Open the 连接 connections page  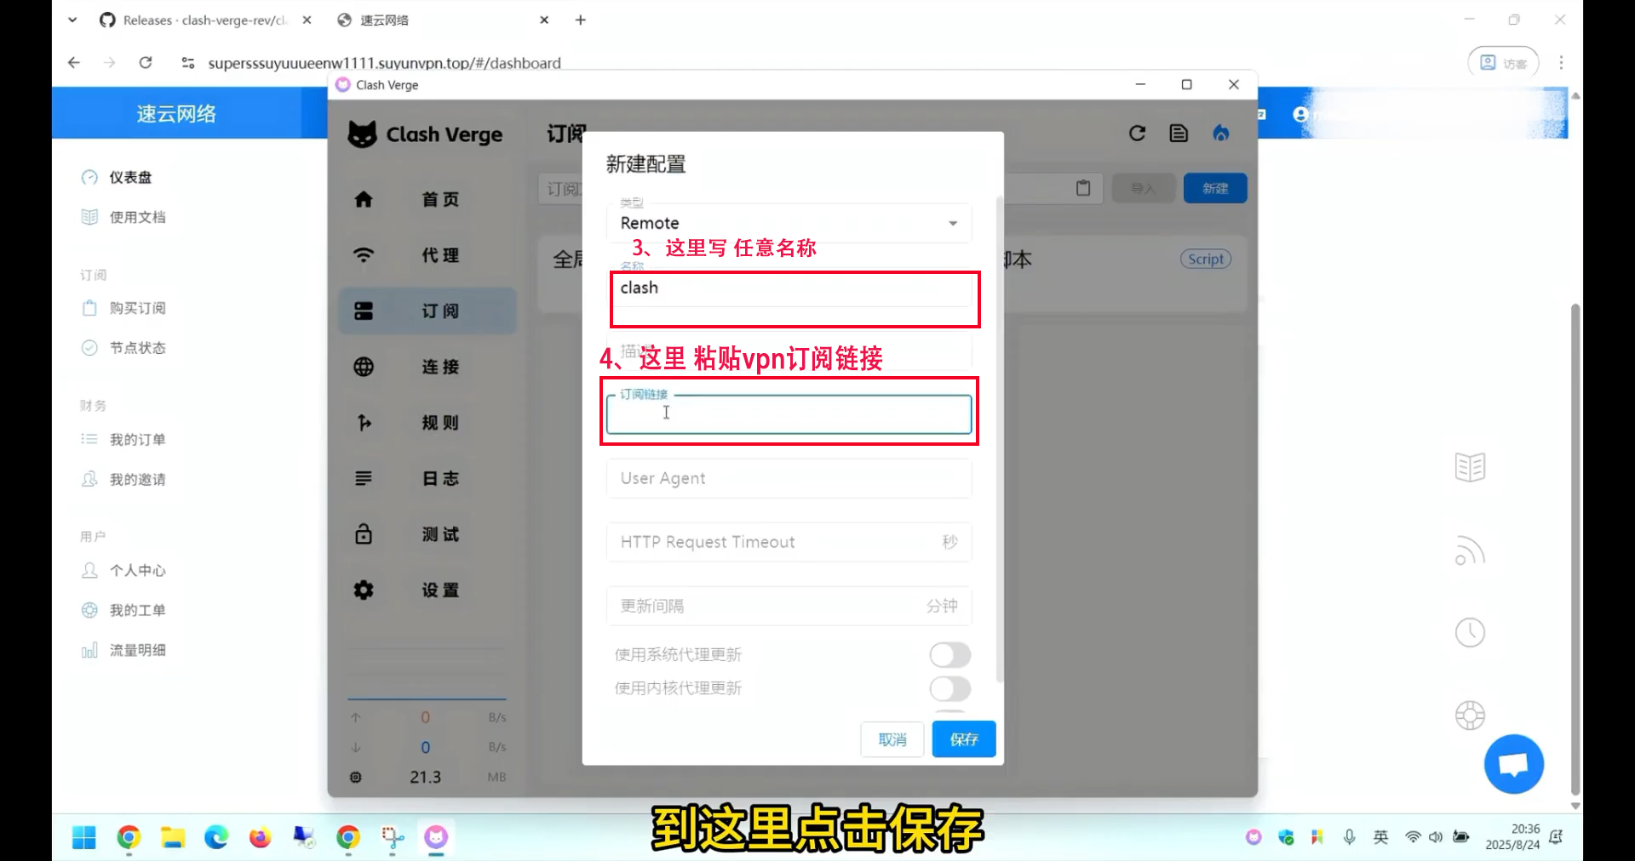[x=427, y=367]
